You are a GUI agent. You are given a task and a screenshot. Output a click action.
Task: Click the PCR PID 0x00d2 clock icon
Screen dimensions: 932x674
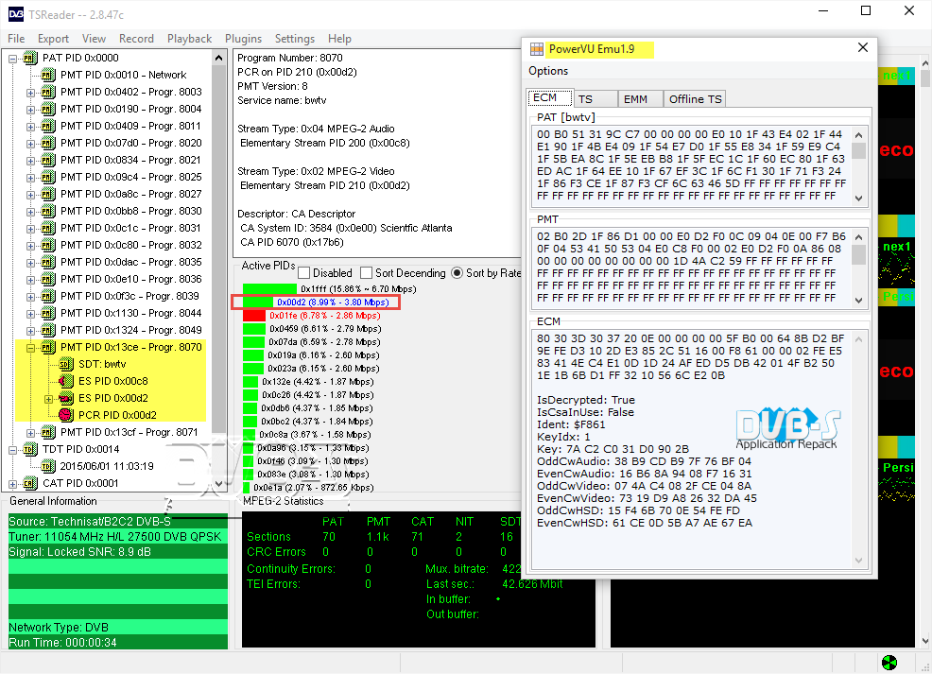66,415
